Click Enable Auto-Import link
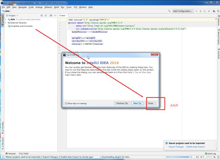 point(195,147)
